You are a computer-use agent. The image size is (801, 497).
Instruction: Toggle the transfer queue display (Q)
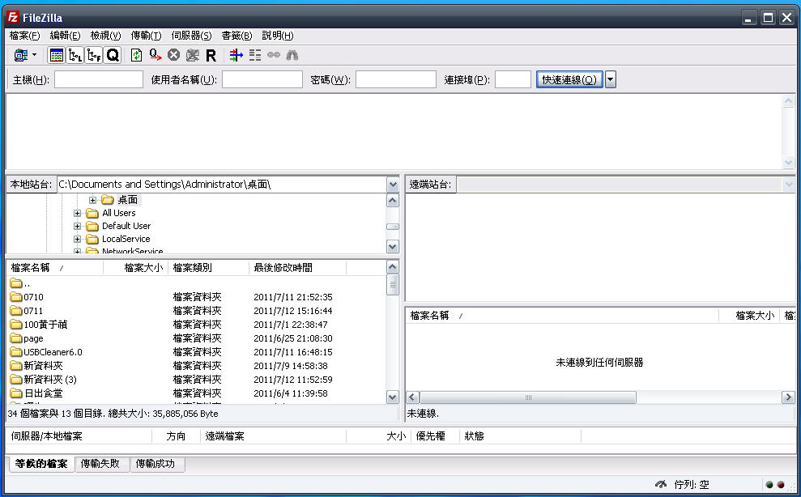pos(113,55)
